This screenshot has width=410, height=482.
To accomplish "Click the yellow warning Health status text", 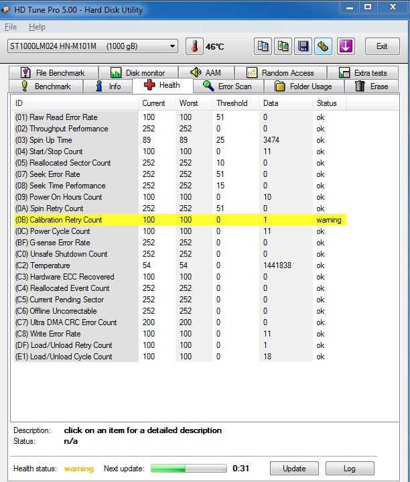I will (78, 469).
